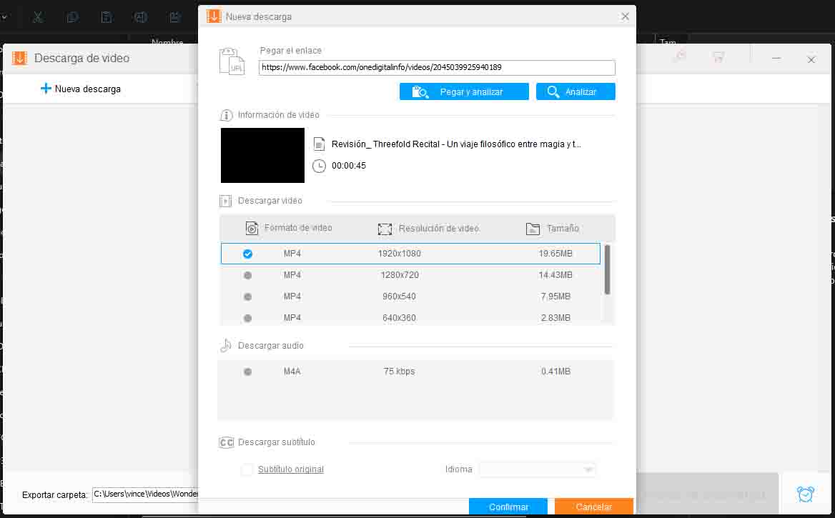Image resolution: width=835 pixels, height=518 pixels.
Task: Click the video format list scrollbar
Action: (607, 270)
